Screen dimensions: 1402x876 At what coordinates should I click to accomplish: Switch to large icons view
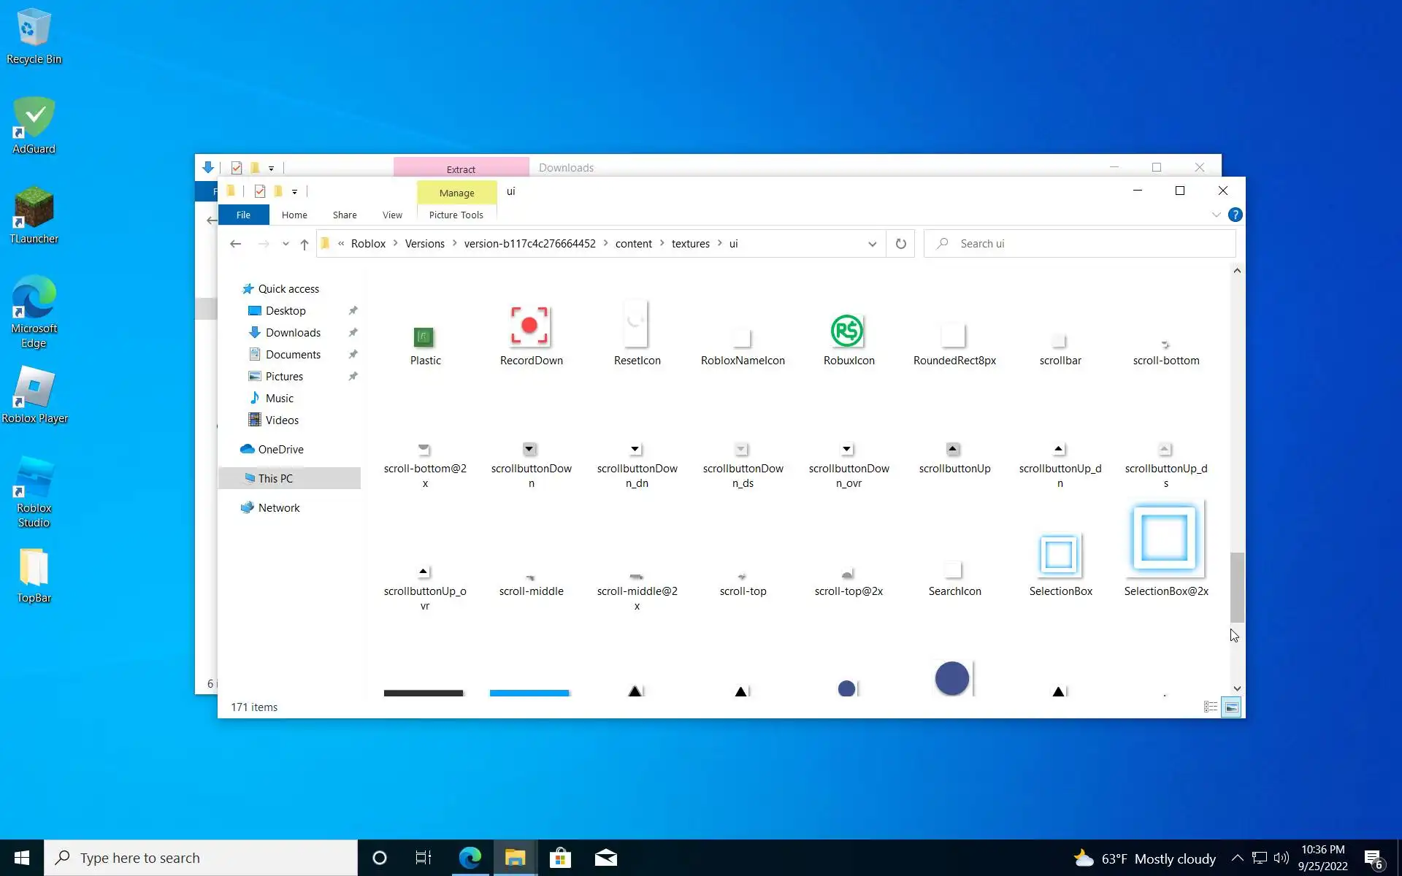[x=1231, y=707]
